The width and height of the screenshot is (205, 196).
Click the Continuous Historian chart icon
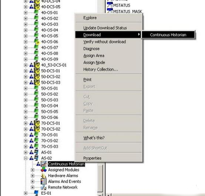click(43, 164)
